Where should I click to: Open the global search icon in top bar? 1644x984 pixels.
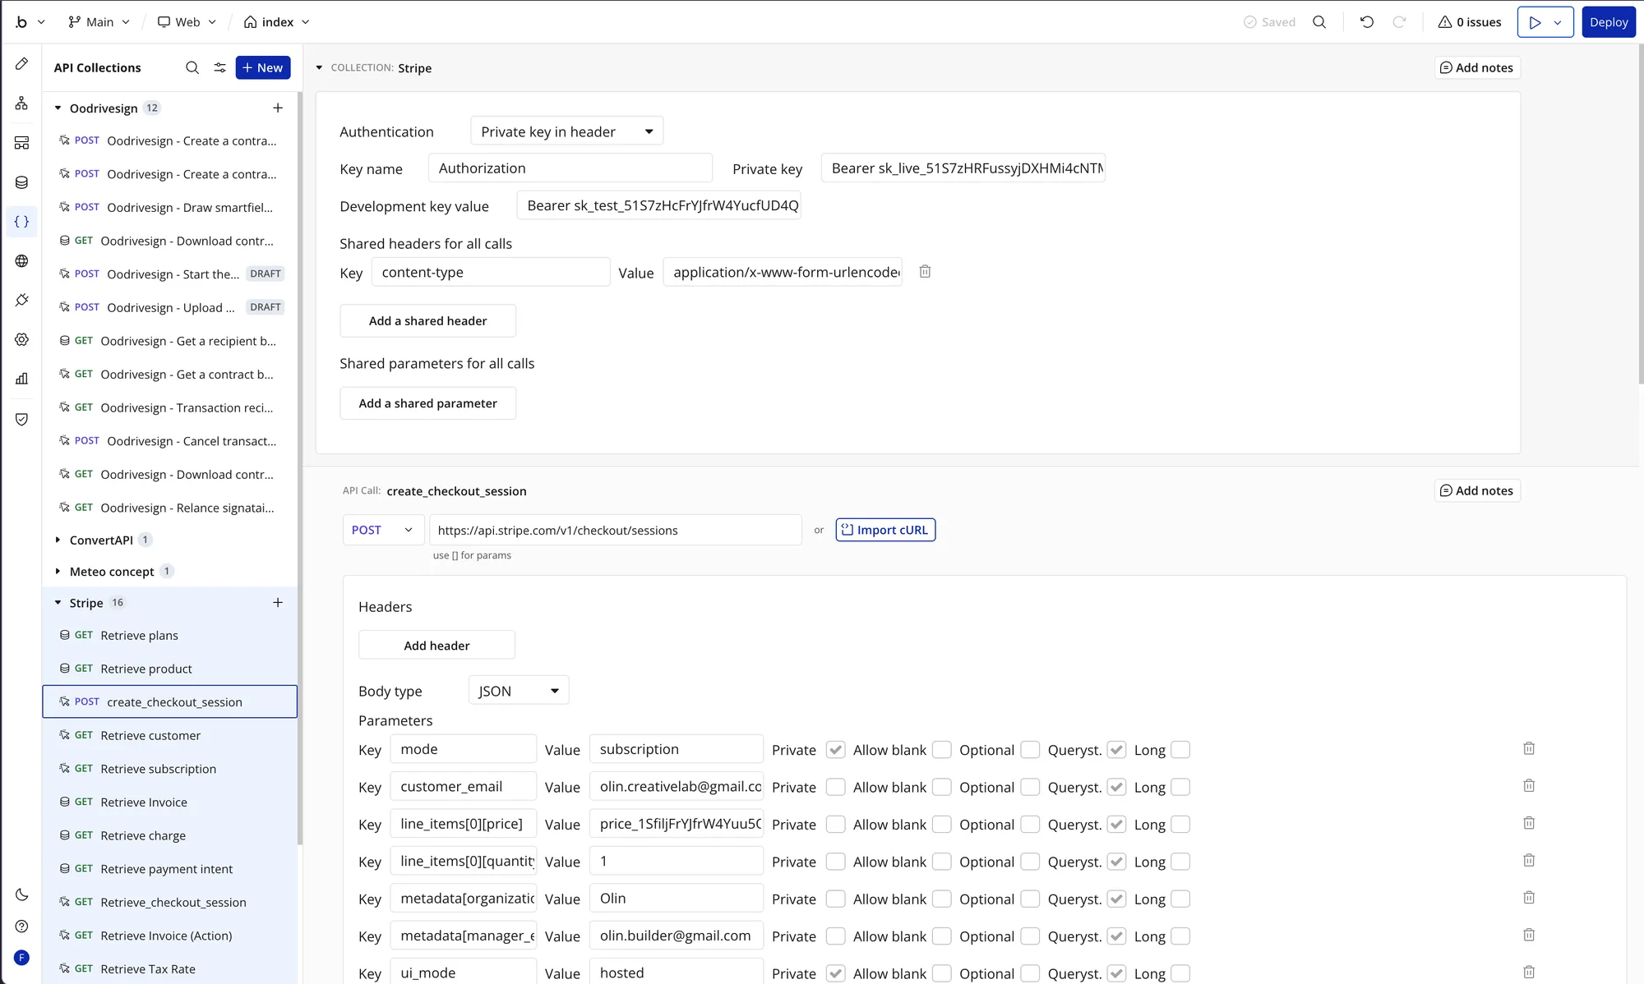point(1319,22)
